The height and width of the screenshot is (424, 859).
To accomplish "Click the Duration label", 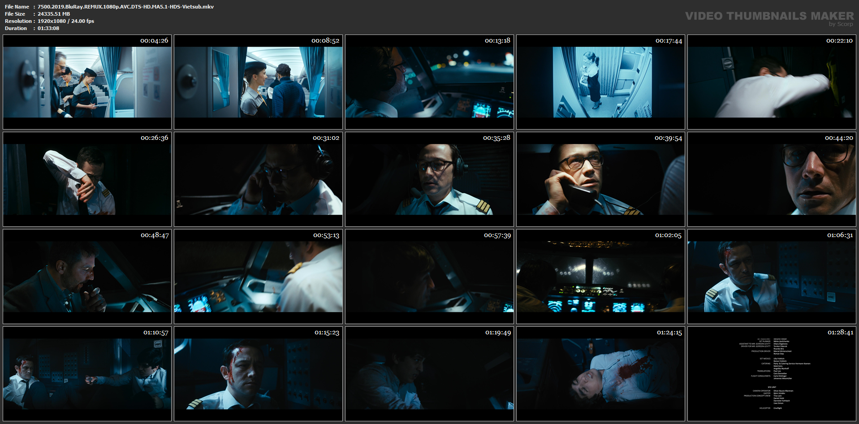I will tap(16, 28).
